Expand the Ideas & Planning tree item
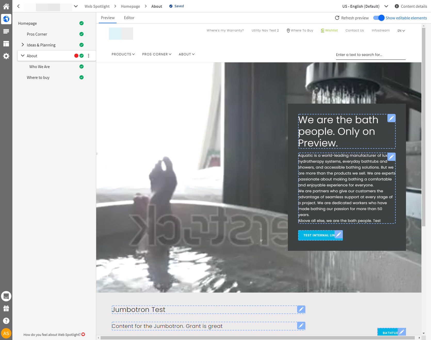Viewport: 431px width, 340px height. pos(23,45)
